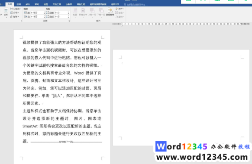Switch to the 引用 References tab
Screen dimensions: 252x164
[x=19, y=4]
